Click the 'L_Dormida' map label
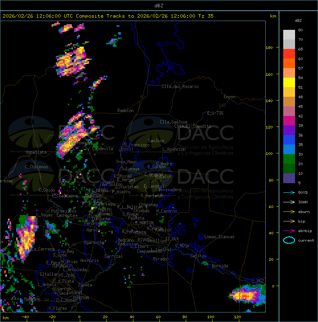This screenshot has height=322, width=318. click(218, 266)
